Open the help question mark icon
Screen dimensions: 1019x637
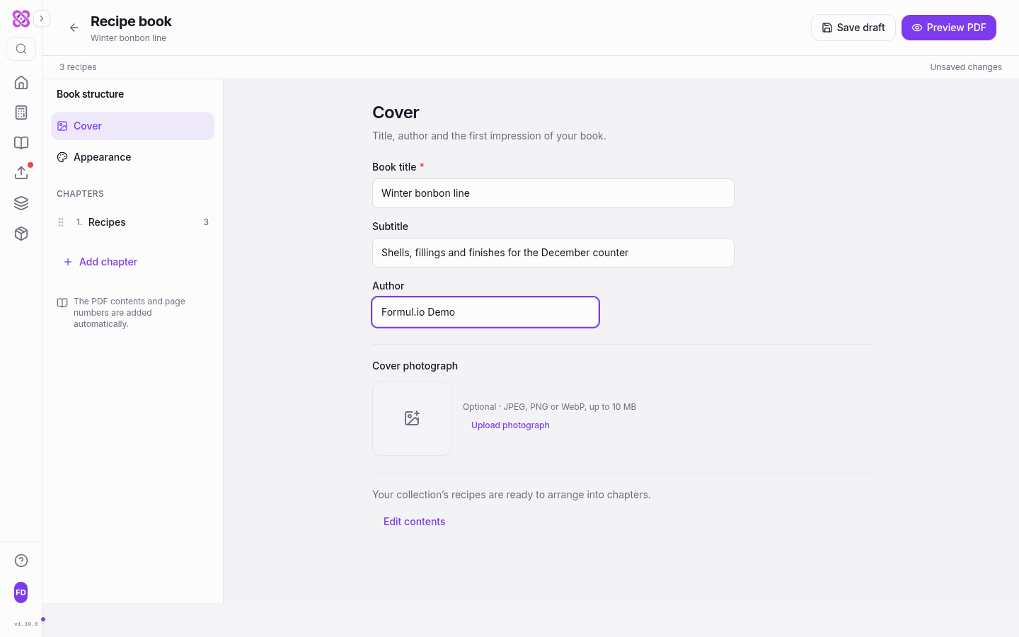[x=21, y=561]
